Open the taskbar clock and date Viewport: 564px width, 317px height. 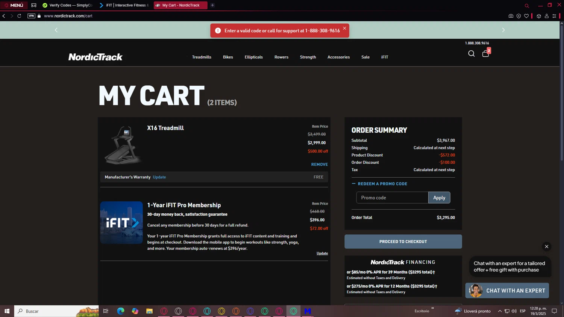coord(538,311)
